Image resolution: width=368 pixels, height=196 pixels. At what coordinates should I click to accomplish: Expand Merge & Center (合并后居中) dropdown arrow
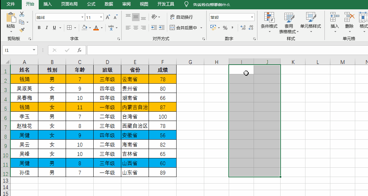(201, 28)
